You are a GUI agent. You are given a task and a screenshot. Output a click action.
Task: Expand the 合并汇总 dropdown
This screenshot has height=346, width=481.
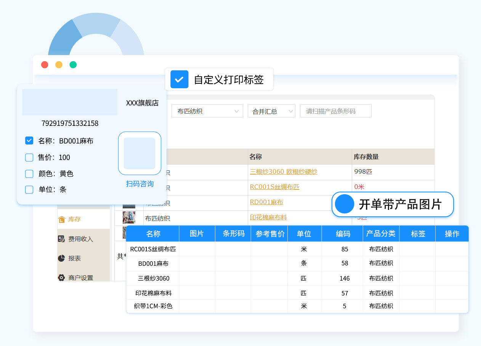pos(271,111)
